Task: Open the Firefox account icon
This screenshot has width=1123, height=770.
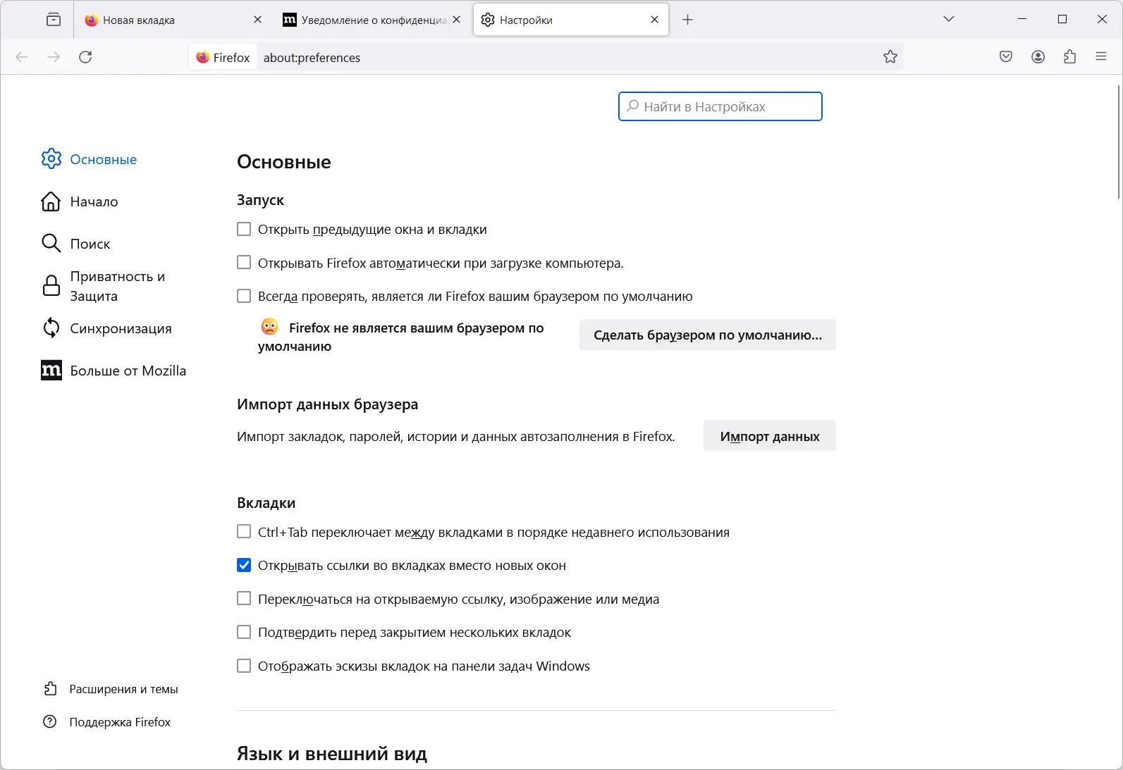Action: (x=1038, y=57)
